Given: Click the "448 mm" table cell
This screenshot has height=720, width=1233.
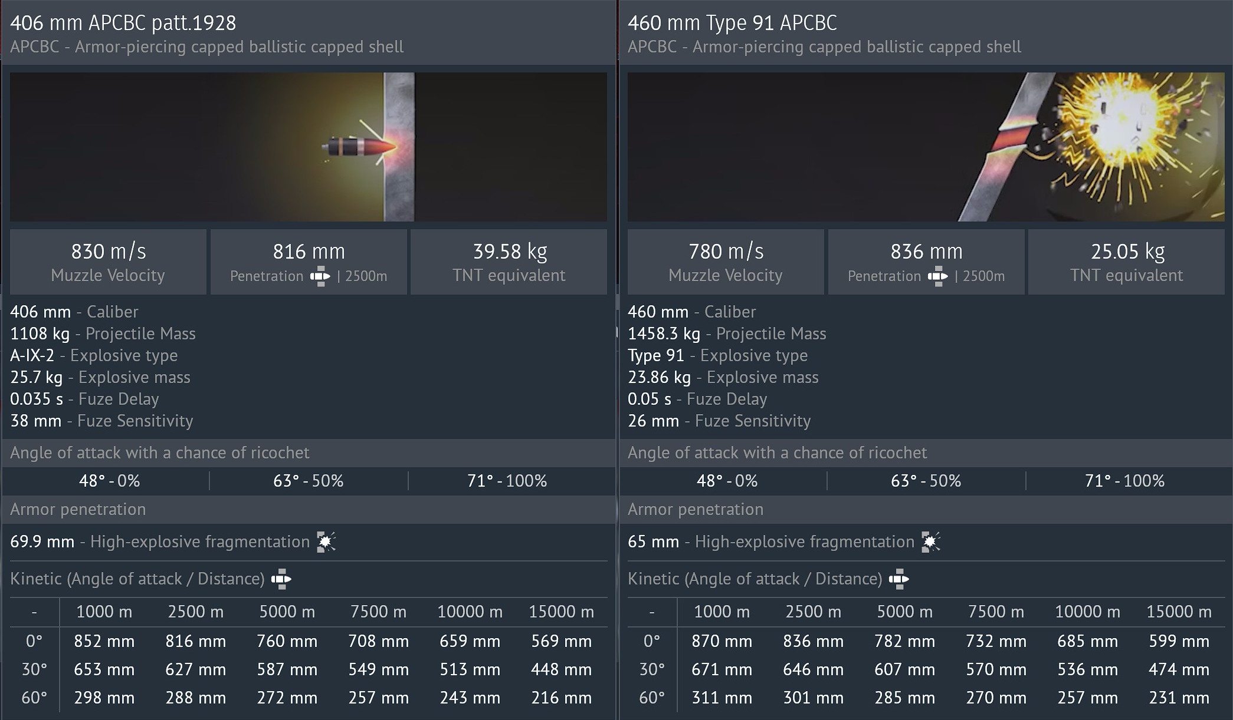Looking at the screenshot, I should [562, 669].
